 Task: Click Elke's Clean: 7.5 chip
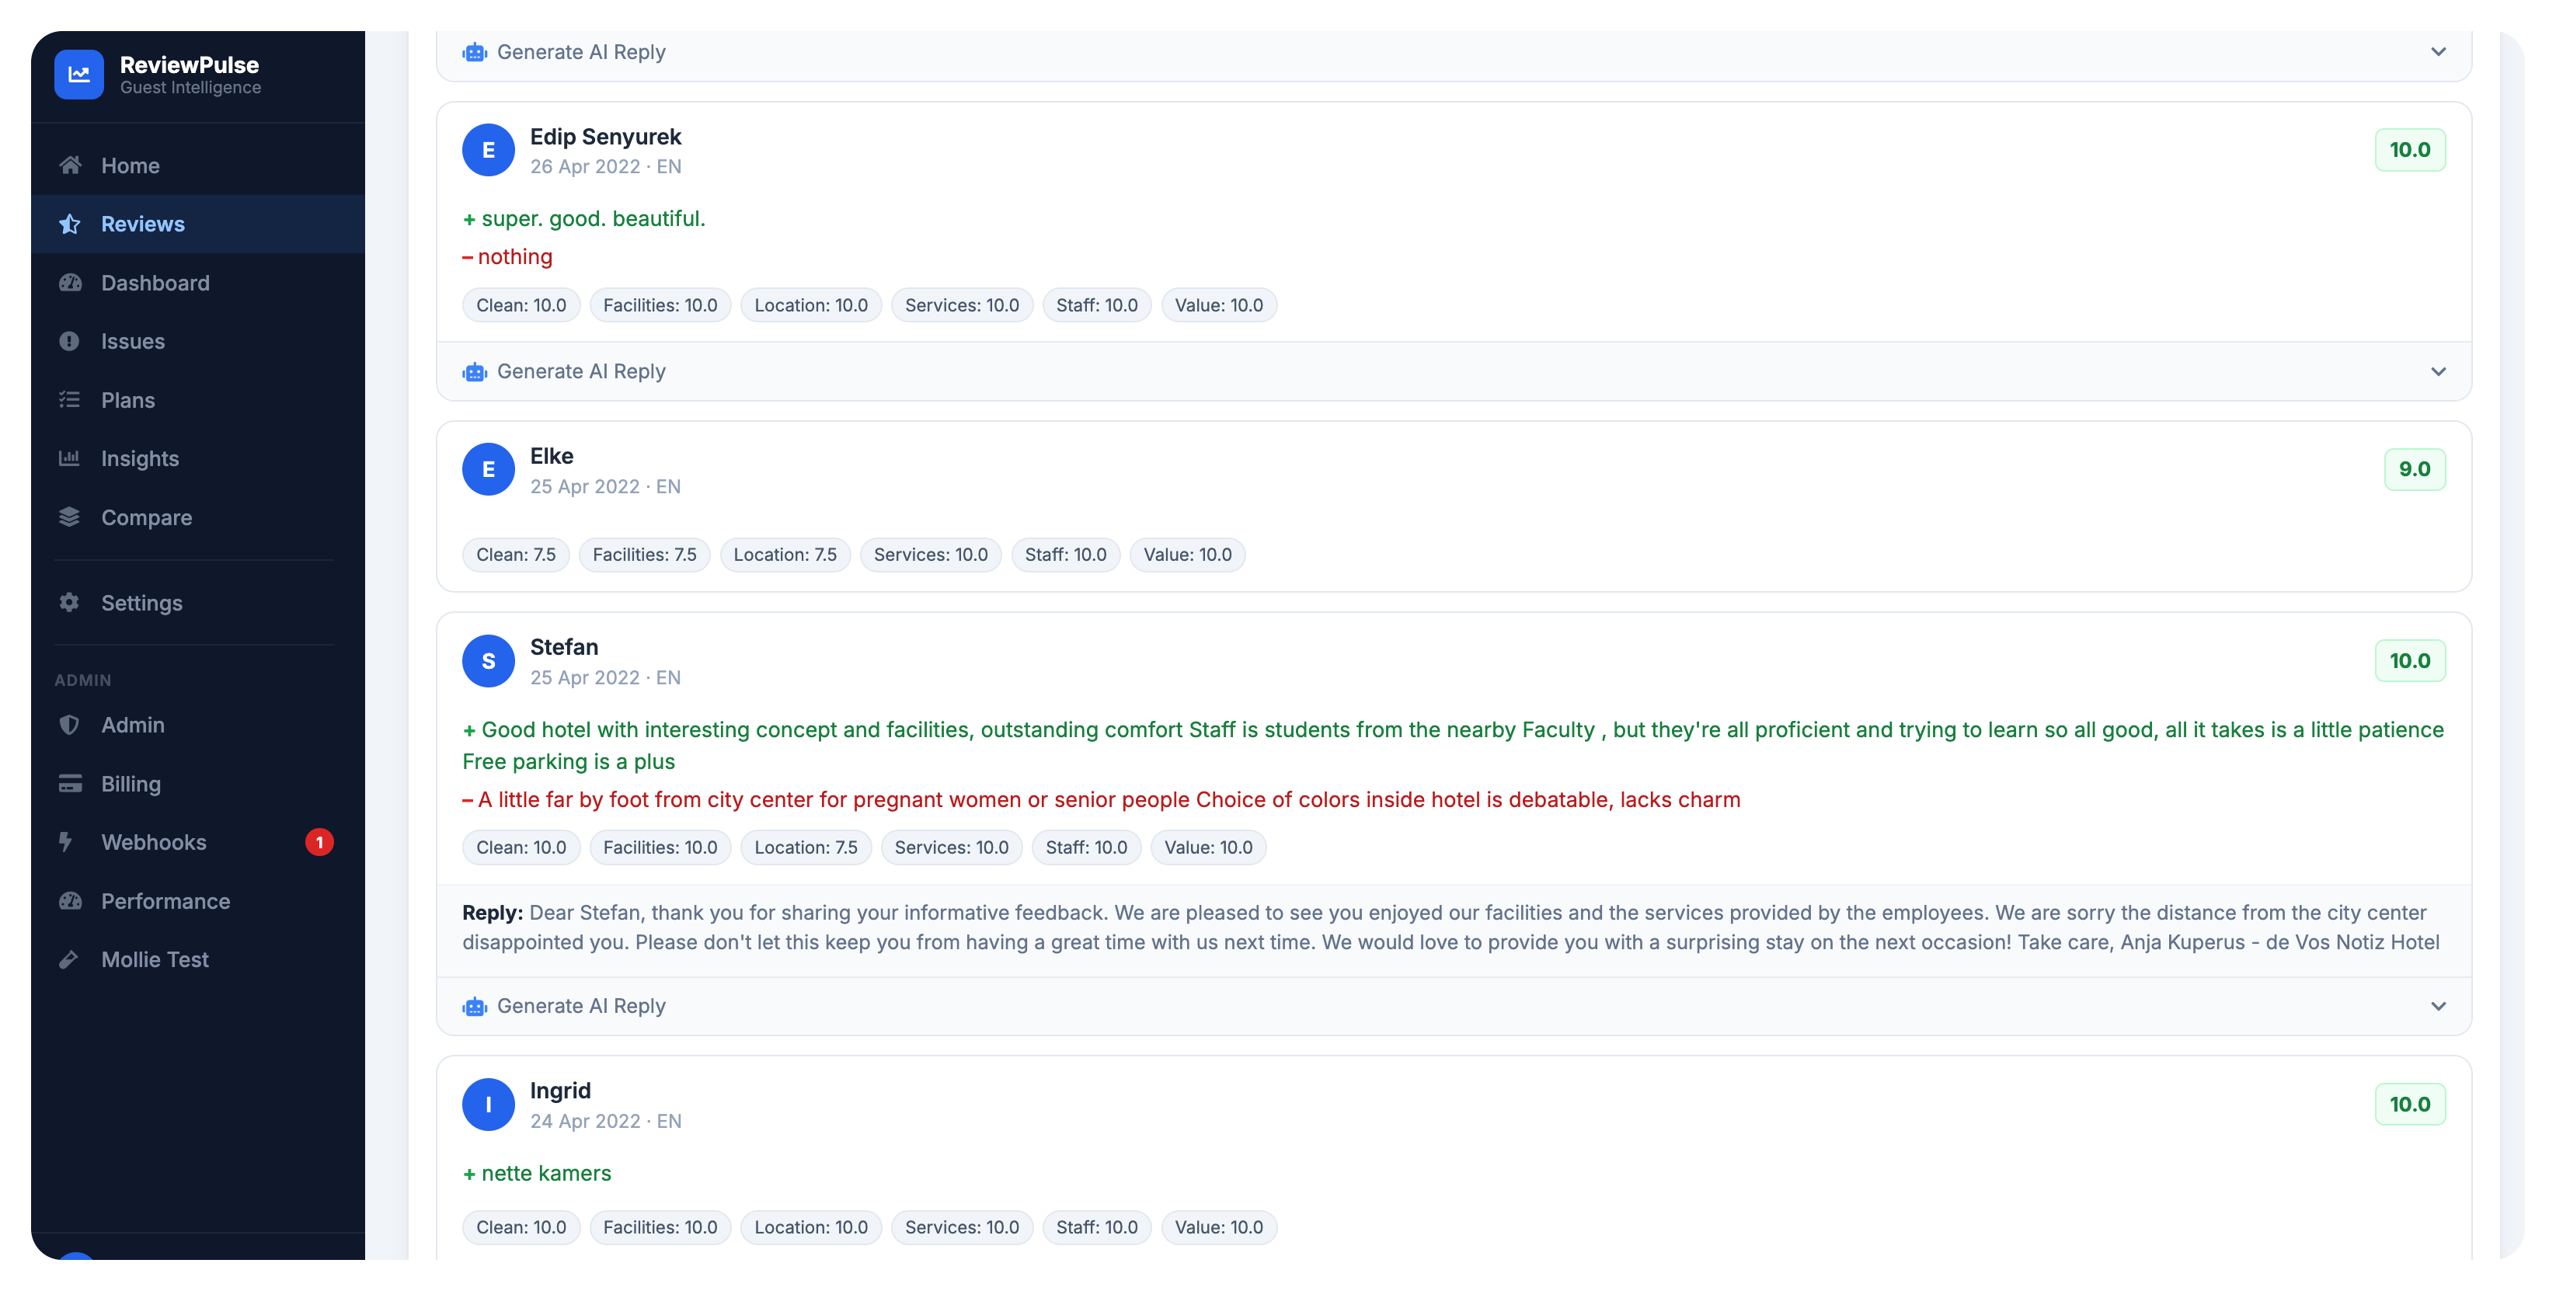coord(516,555)
